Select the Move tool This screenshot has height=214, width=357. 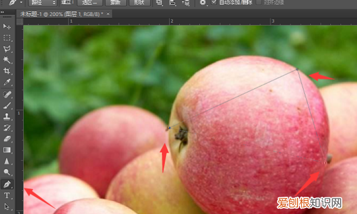click(x=7, y=27)
